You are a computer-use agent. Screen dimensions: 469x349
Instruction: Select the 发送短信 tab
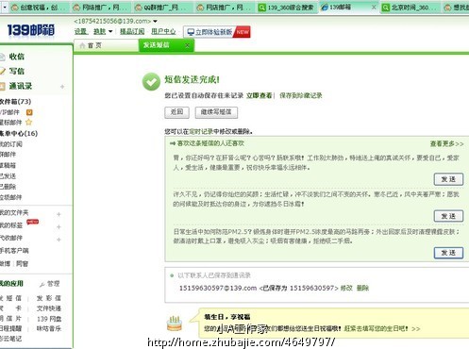[166, 45]
